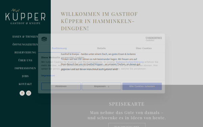Decline cookies with Ablehnen button

click(x=61, y=86)
